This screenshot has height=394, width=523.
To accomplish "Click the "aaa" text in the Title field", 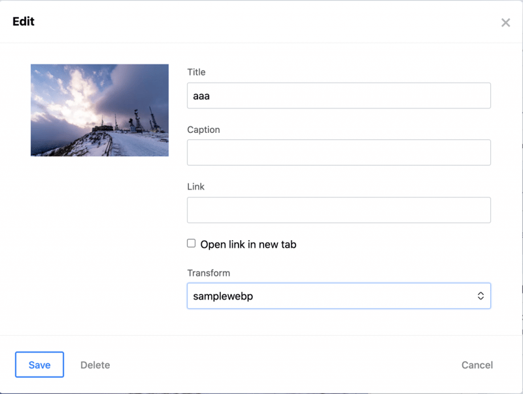I will 201,96.
